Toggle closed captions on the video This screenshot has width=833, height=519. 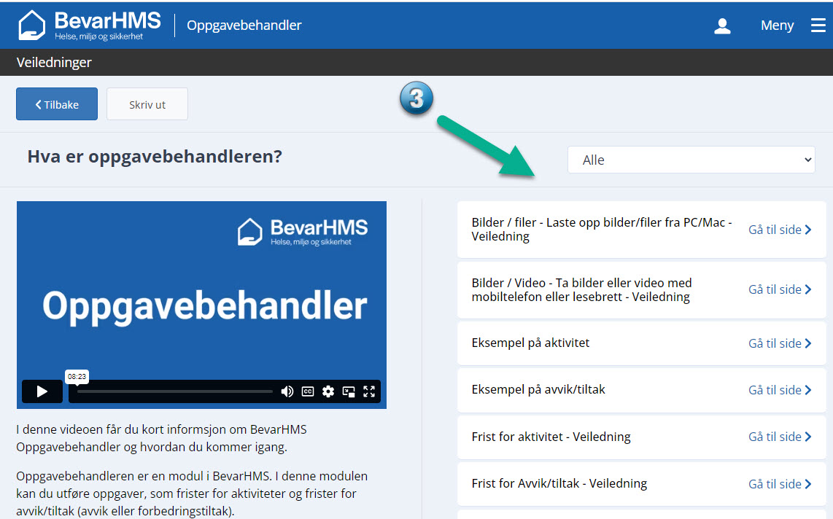(x=308, y=391)
